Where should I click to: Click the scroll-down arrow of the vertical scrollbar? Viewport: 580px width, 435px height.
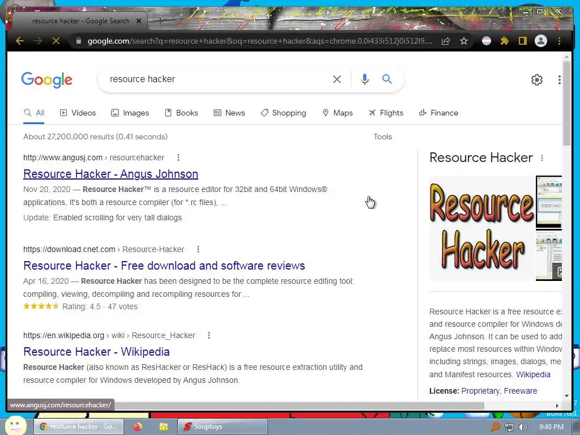566,396
